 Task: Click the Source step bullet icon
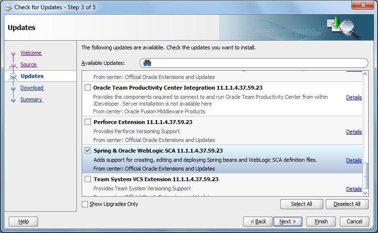click(x=13, y=65)
